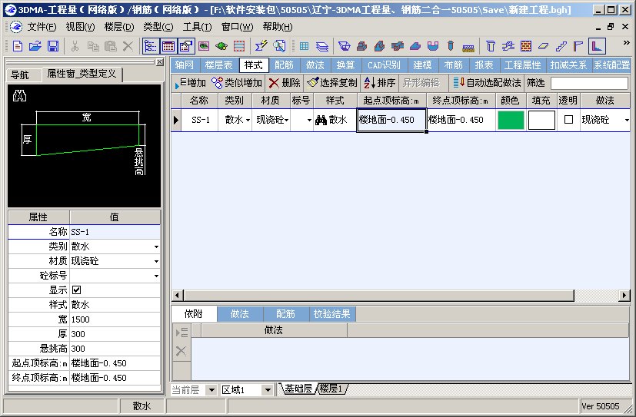Open the 类别 dropdown in property panel
The height and width of the screenshot is (417, 636).
(156, 247)
